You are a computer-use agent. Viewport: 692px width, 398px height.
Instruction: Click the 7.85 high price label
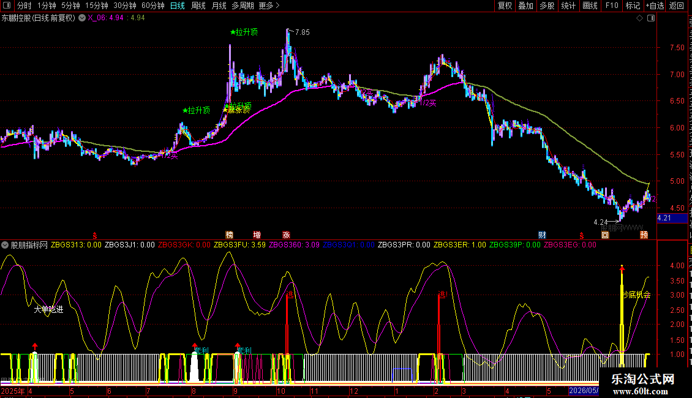[303, 32]
